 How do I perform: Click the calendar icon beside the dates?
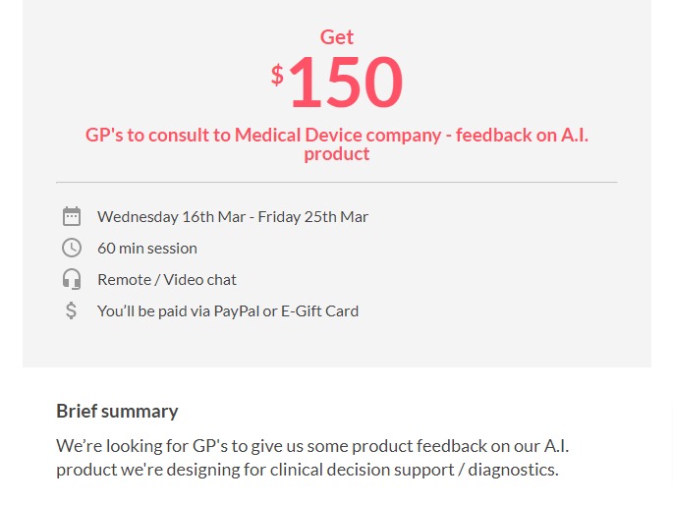72,216
